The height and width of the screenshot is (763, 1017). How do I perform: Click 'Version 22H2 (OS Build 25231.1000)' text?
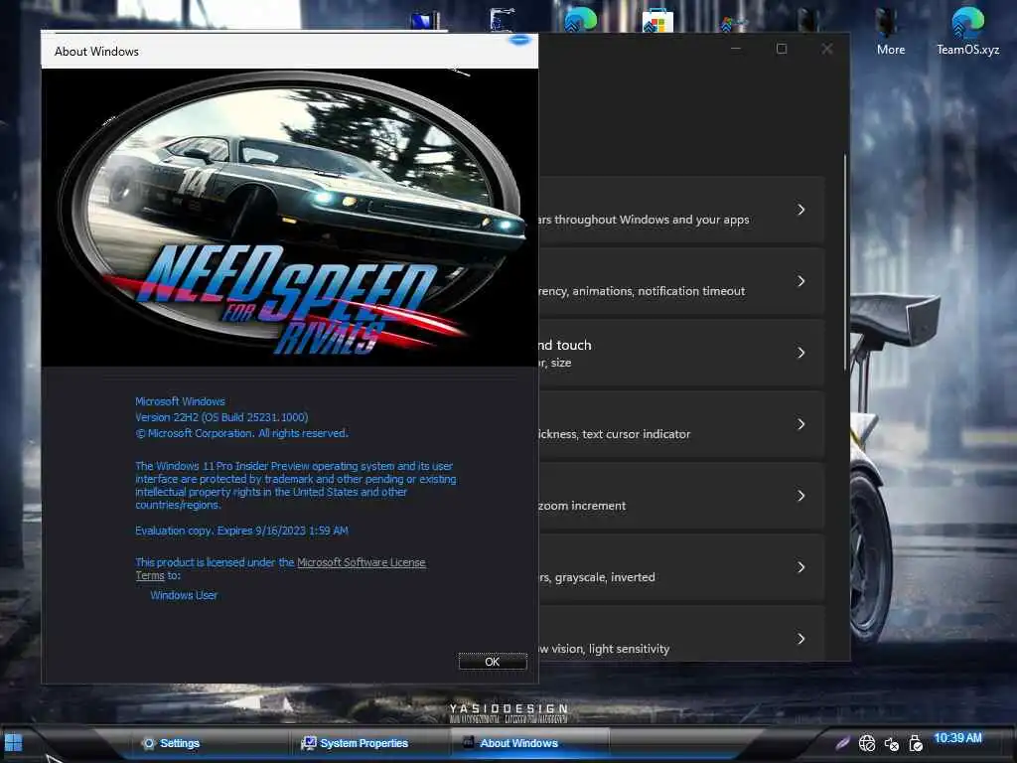click(221, 417)
